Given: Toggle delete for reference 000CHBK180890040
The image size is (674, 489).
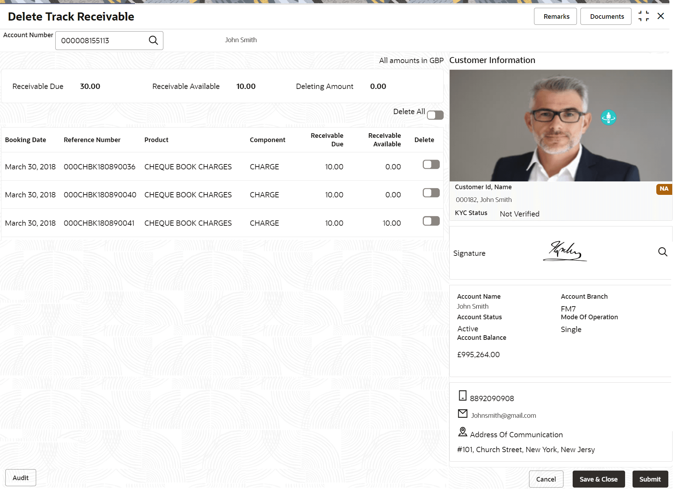Looking at the screenshot, I should point(431,193).
